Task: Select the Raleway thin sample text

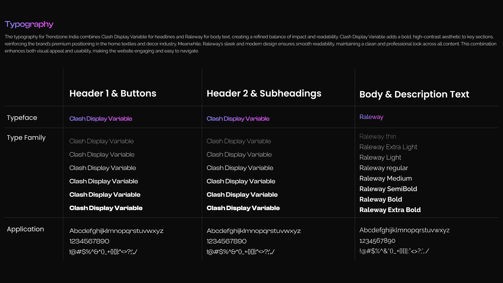Action: [x=378, y=136]
